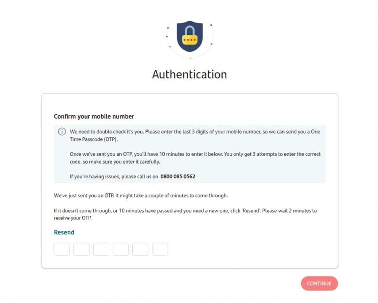Screen dimensions: 378x303
Task: Click the phone number 0800 085 0562
Action: tap(178, 176)
